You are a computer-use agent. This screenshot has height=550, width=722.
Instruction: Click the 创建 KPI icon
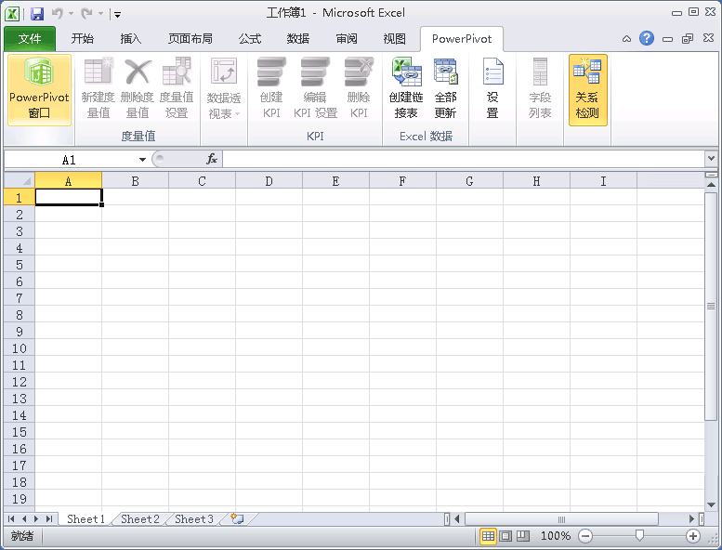[x=271, y=88]
